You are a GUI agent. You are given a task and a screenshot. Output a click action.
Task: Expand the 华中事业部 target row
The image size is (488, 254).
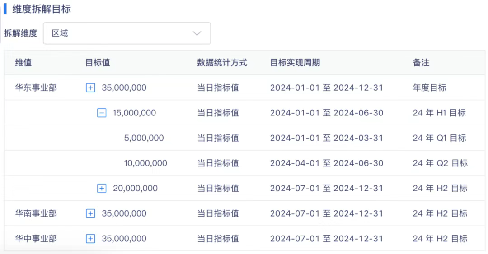point(90,239)
